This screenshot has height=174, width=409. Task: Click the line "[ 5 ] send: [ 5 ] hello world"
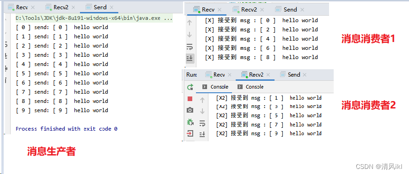62,73
